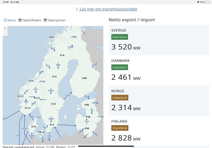This screenshot has height=148, width=212.
Task: Click the 1094 flow arrow in Denmark
Action: [32, 136]
